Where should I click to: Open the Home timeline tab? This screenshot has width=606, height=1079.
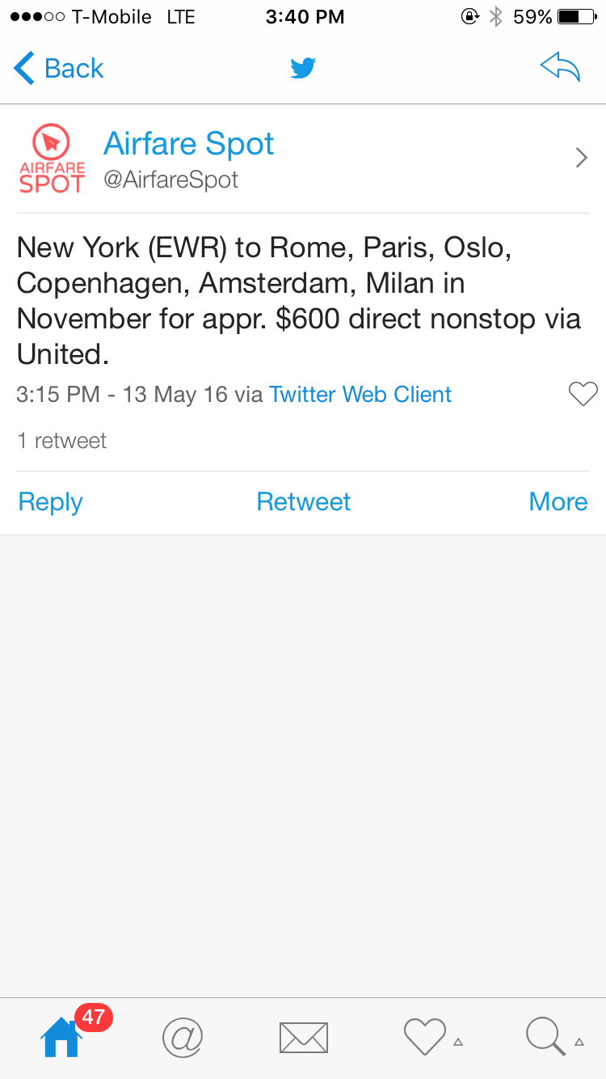(x=61, y=1037)
